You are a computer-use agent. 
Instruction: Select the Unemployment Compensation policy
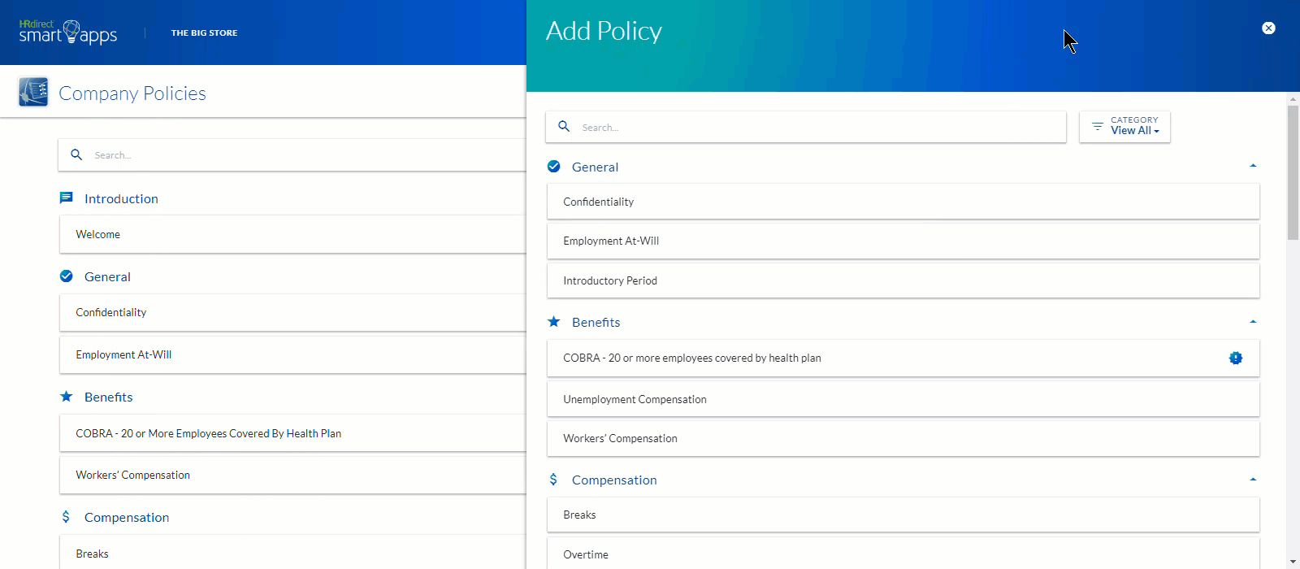point(903,399)
